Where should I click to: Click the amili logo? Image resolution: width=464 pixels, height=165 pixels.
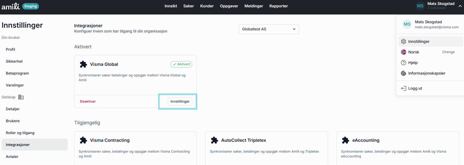click(11, 6)
